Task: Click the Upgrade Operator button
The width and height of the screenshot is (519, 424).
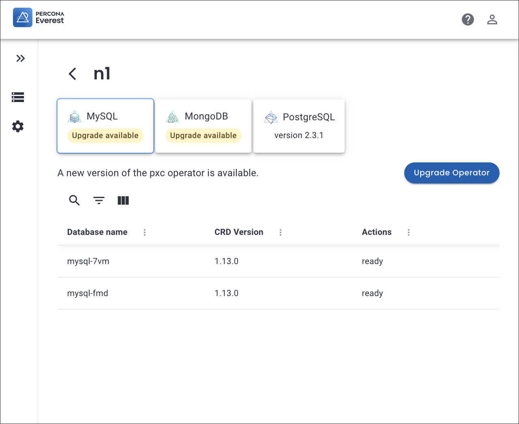Action: pos(451,173)
